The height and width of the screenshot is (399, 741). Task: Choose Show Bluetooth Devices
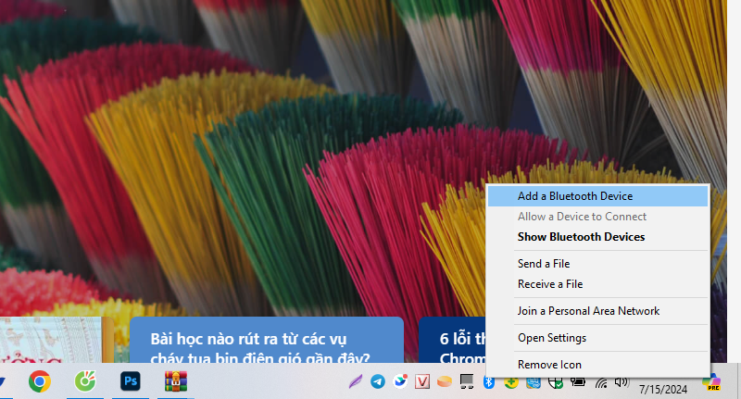[x=581, y=237]
